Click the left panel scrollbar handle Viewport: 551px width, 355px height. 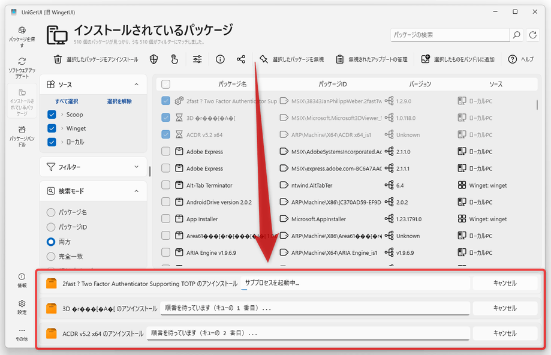click(150, 171)
